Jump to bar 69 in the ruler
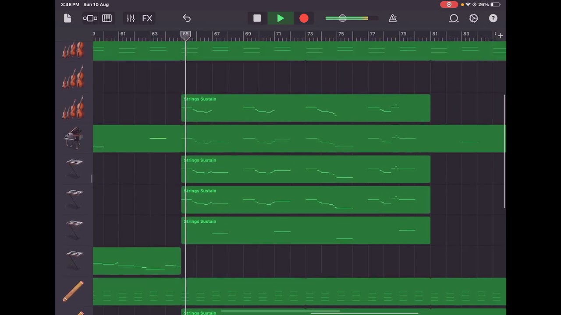Screen dimensions: 561x315 click(x=248, y=34)
